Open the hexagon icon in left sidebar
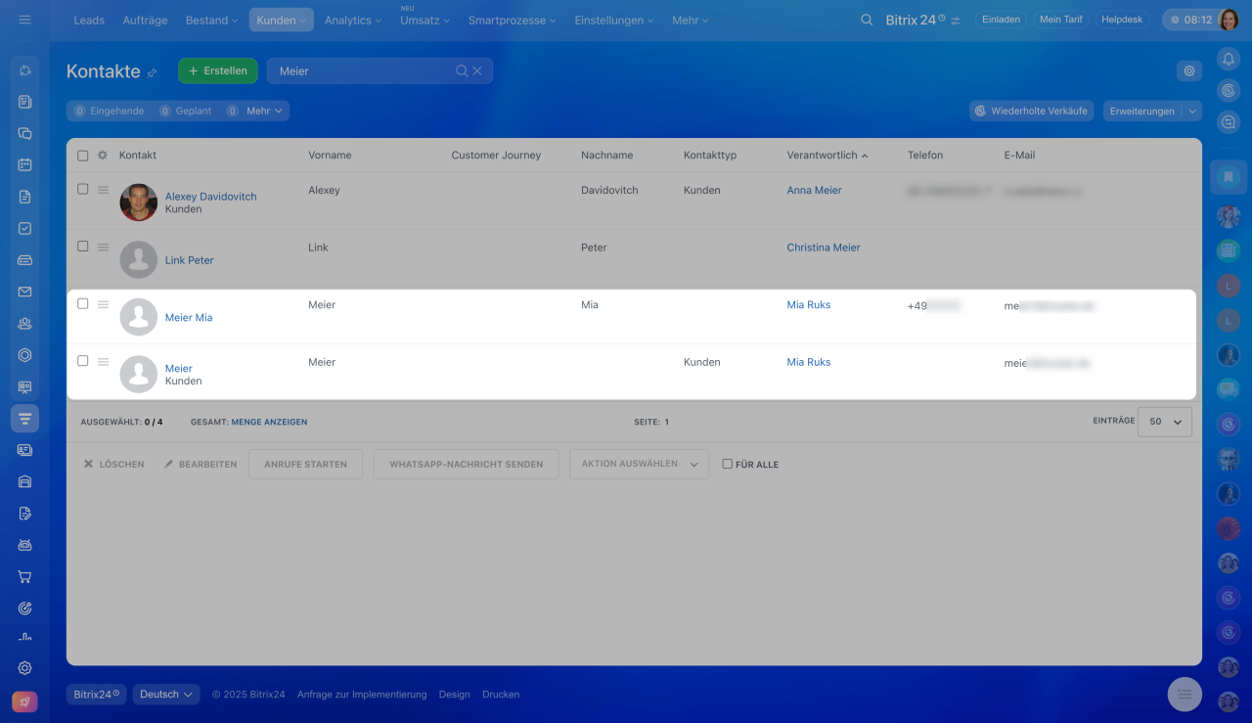1252x723 pixels. pos(25,355)
